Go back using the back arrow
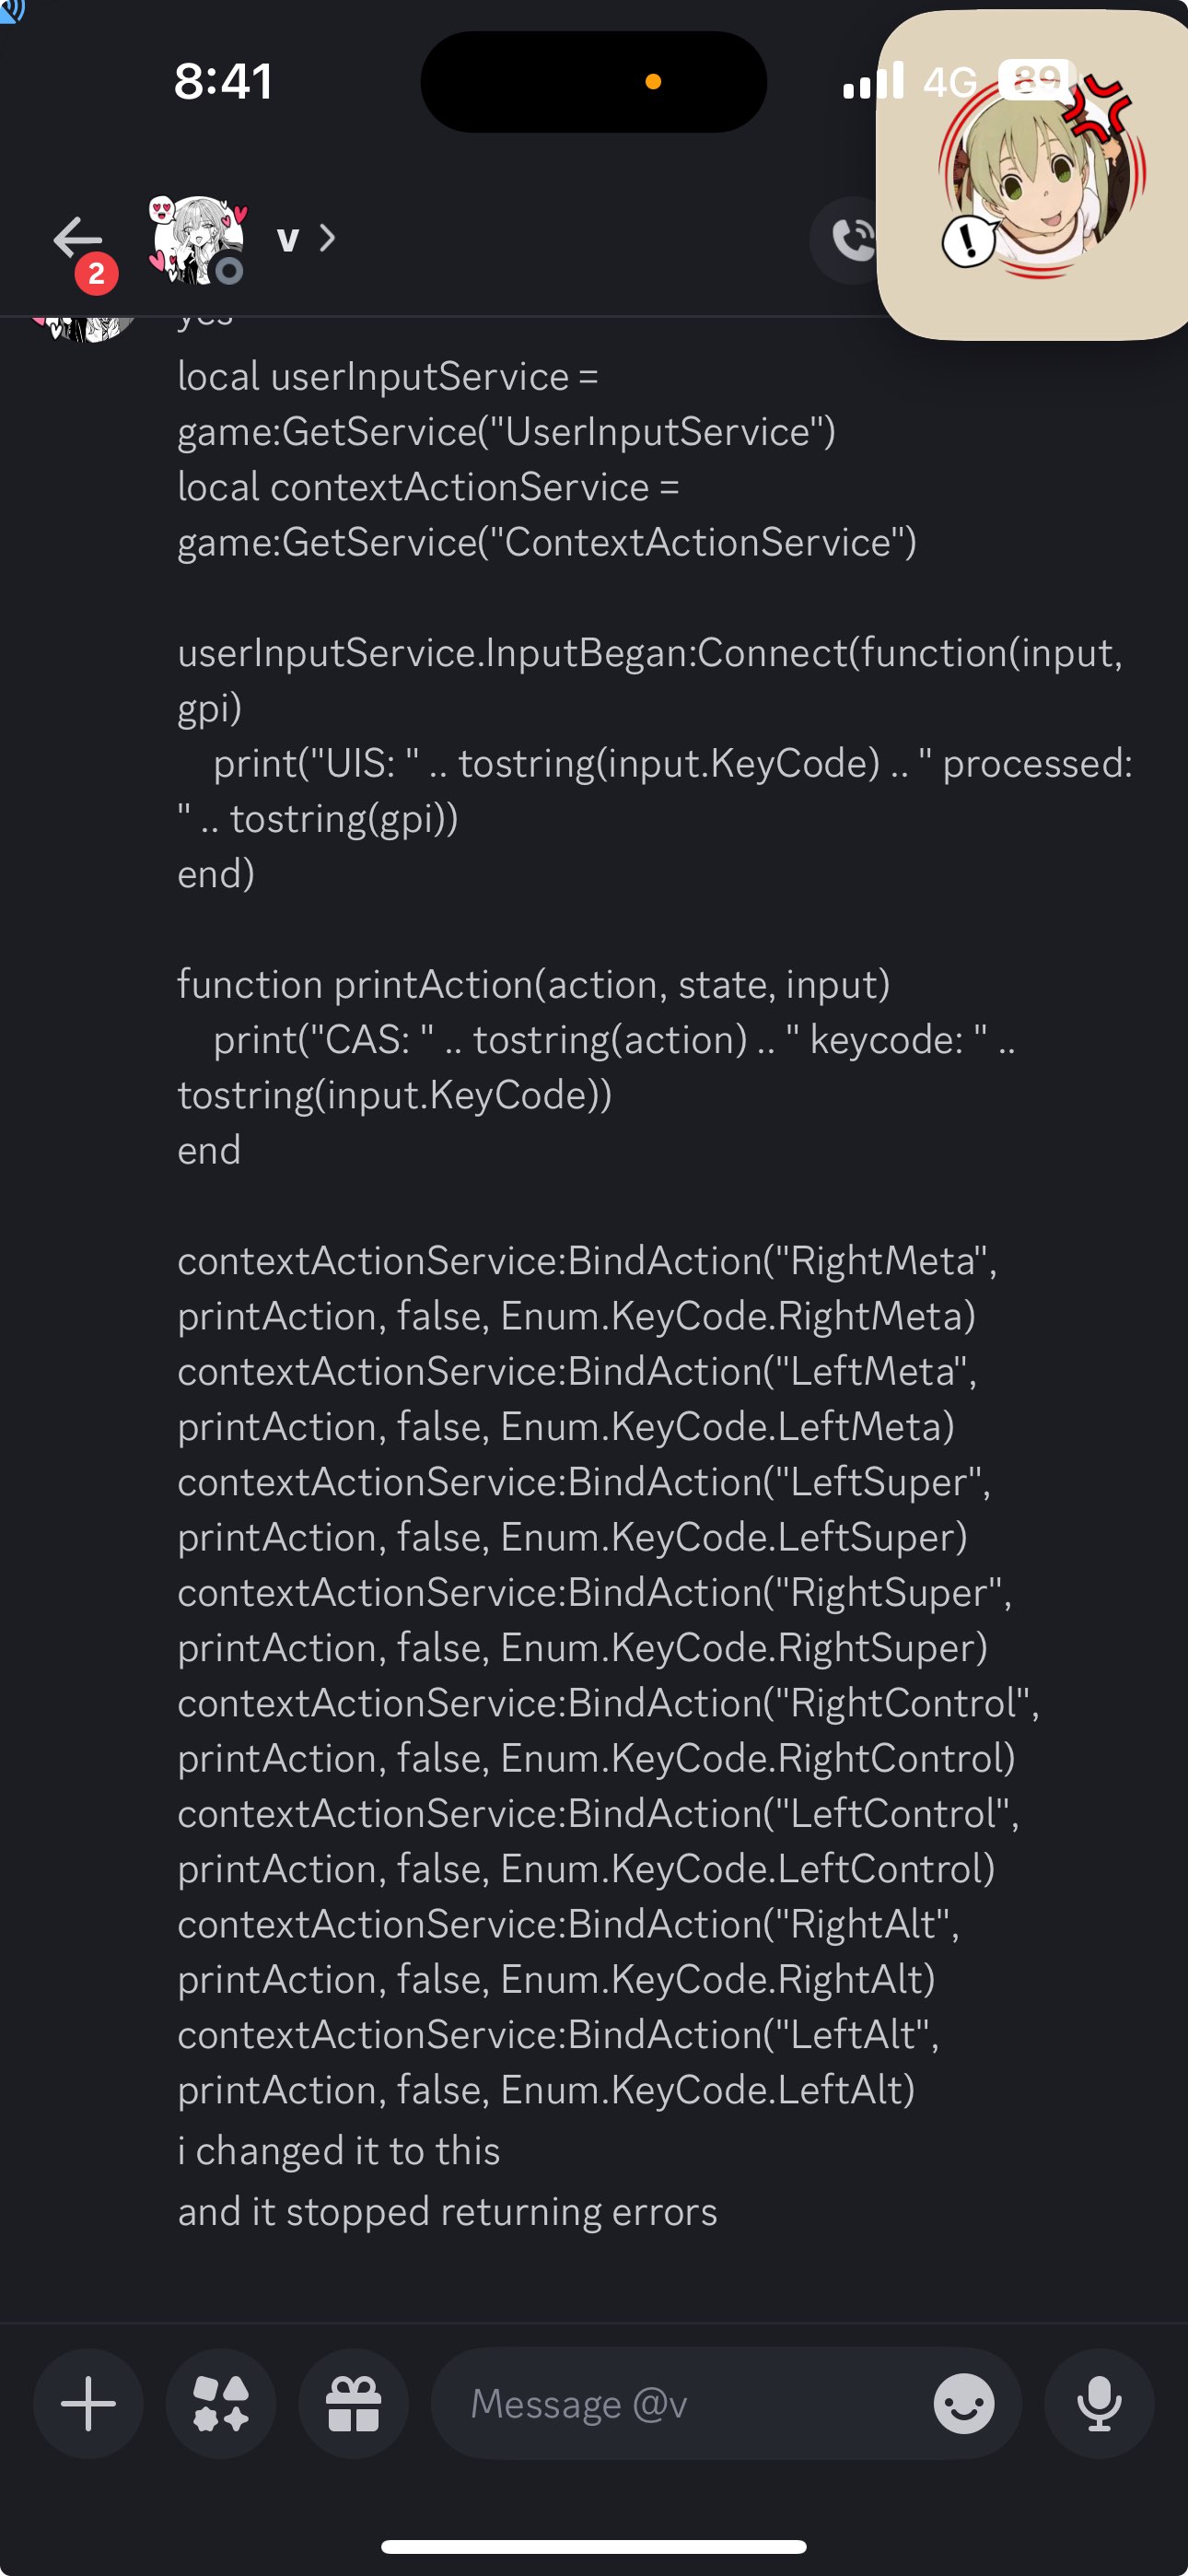The width and height of the screenshot is (1188, 2576). pyautogui.click(x=77, y=238)
